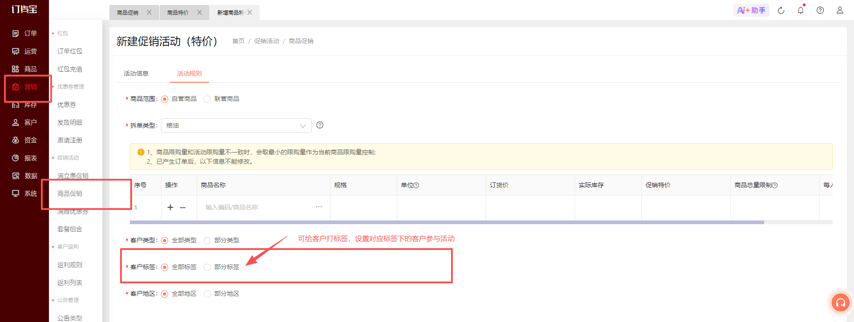The image size is (854, 322).
Task: Click the 订货宝 logo
Action: [24, 9]
